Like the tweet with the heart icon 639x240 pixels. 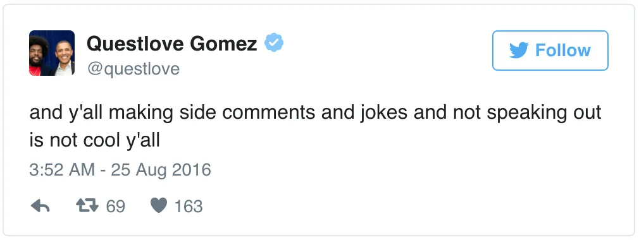(159, 206)
